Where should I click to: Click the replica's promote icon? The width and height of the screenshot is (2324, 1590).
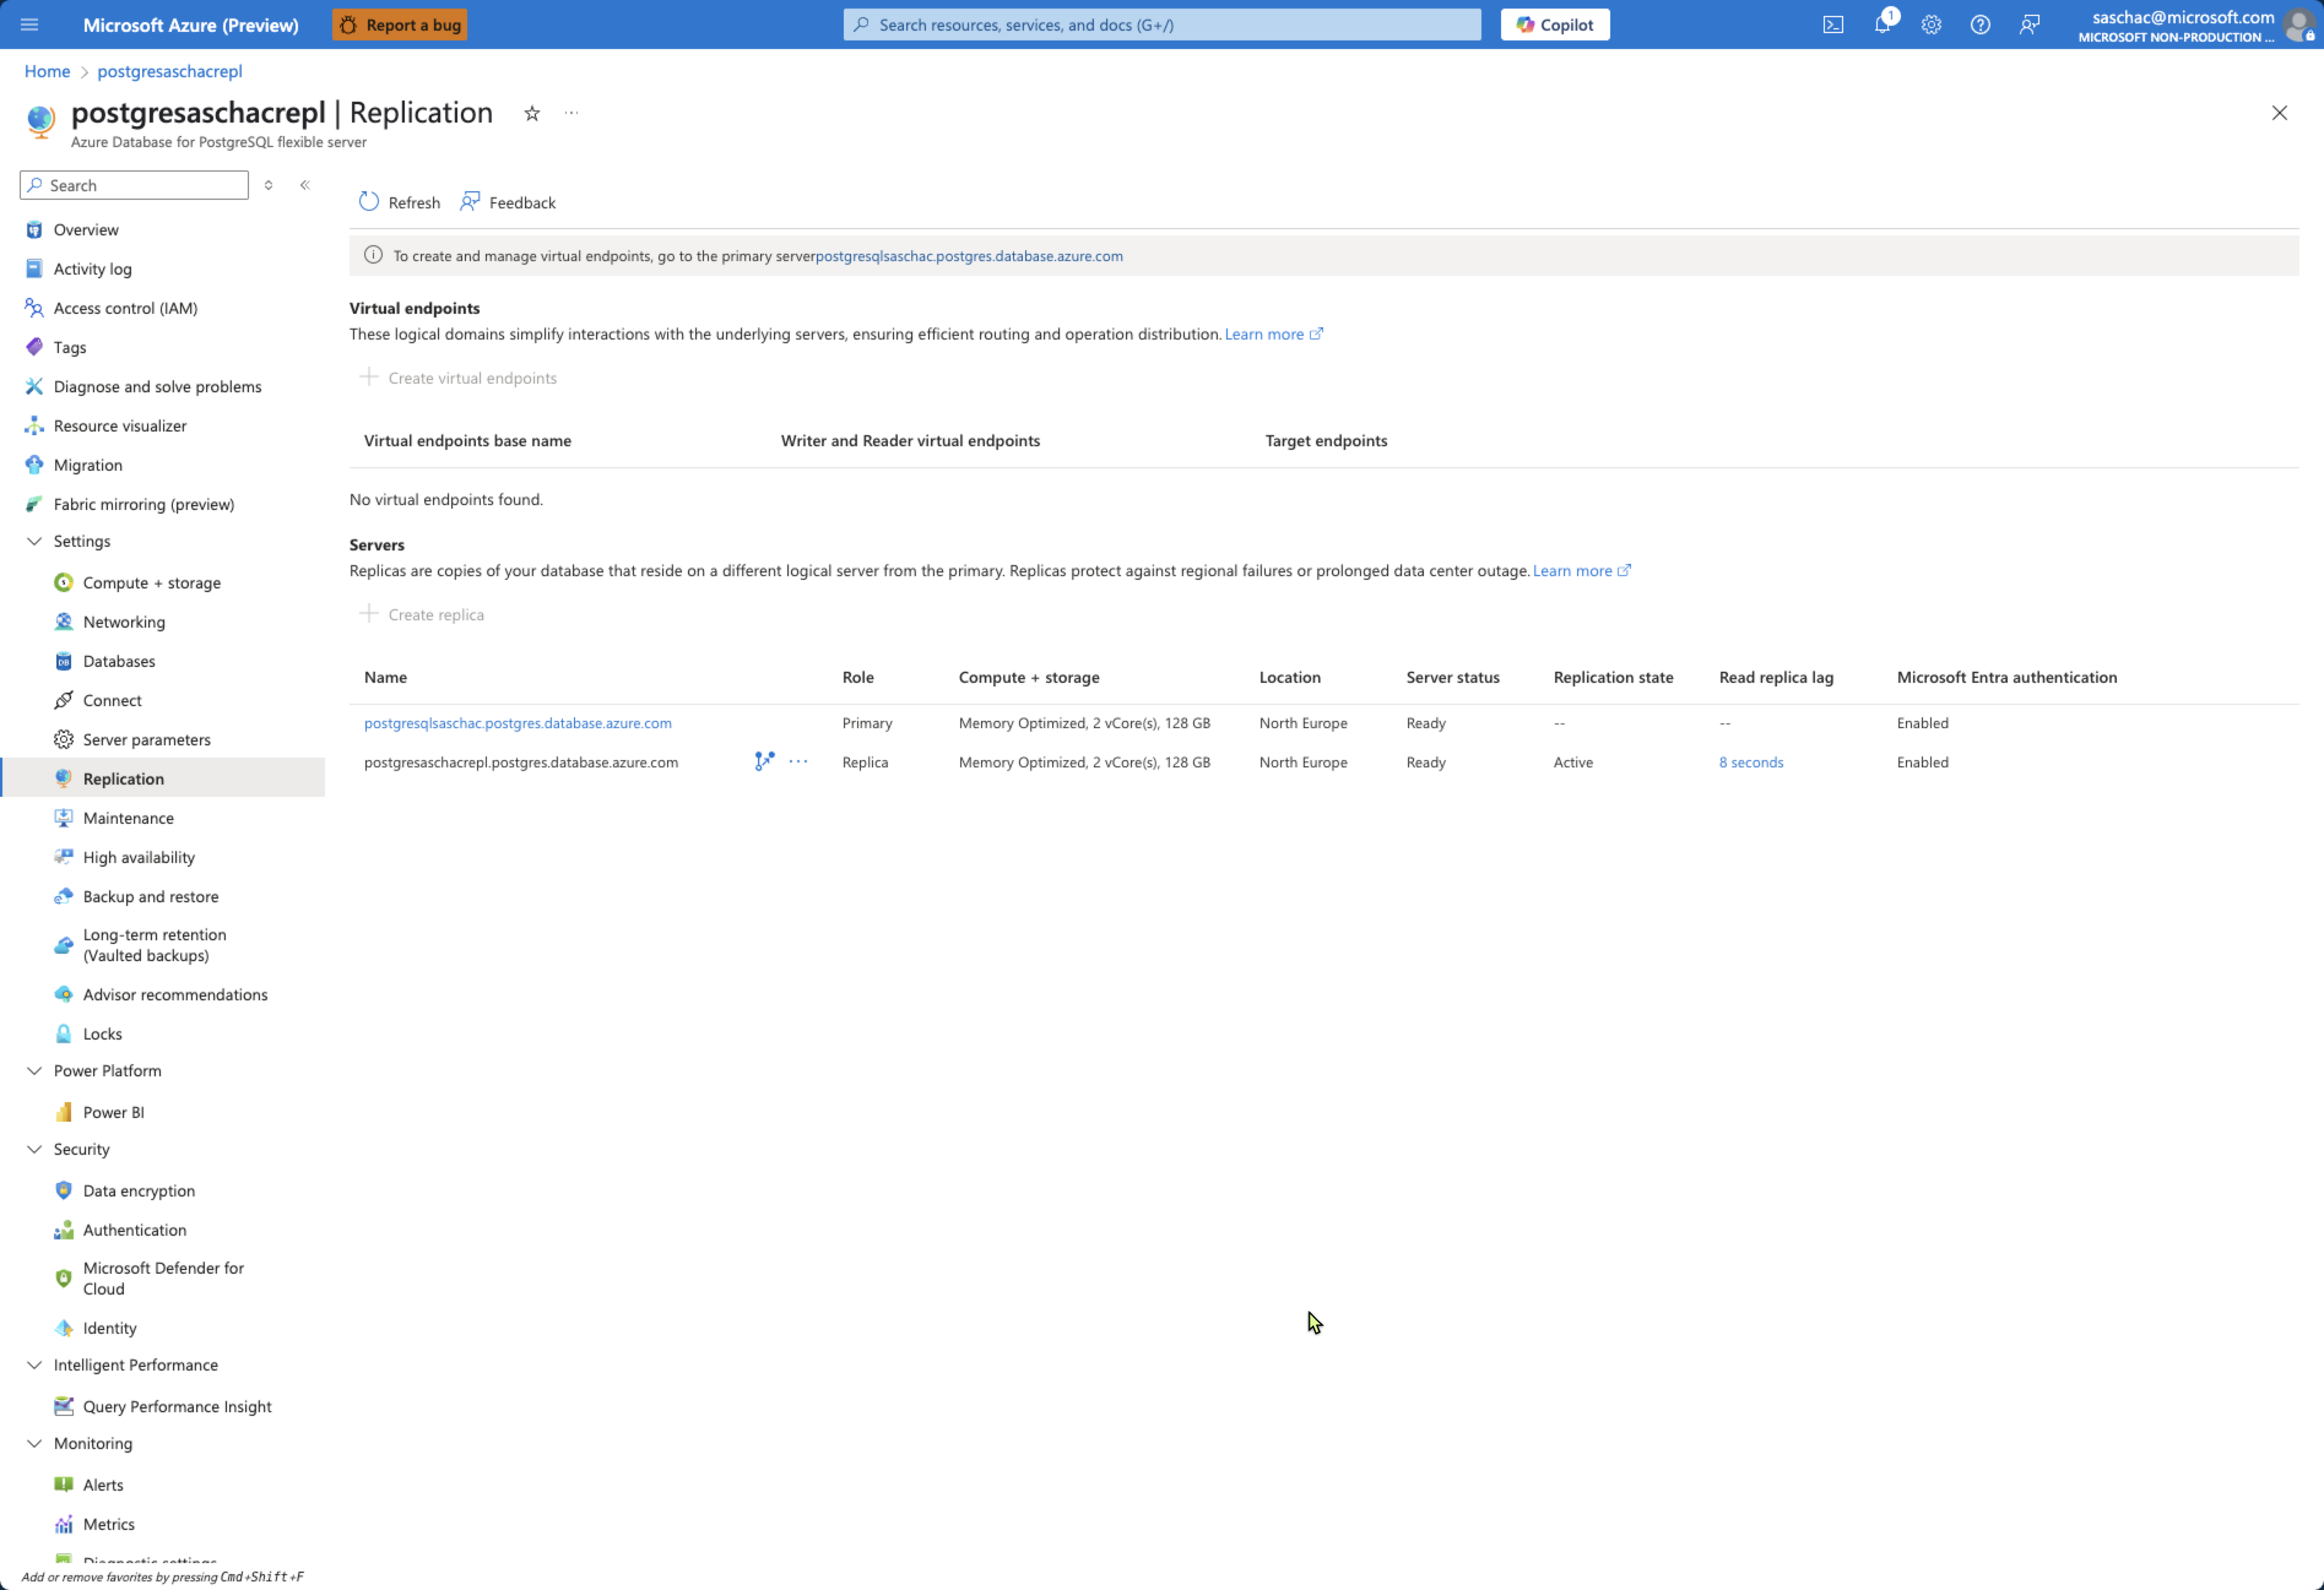[x=764, y=761]
